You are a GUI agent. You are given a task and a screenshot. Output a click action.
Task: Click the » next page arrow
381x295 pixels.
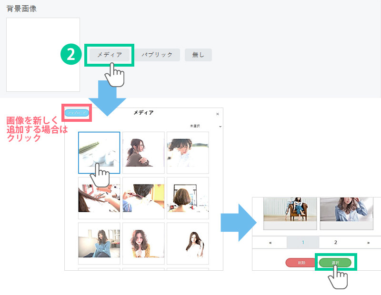coord(368,242)
